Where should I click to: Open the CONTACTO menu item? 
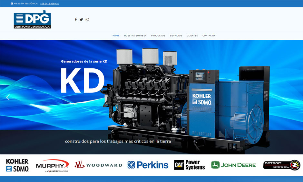point(209,36)
